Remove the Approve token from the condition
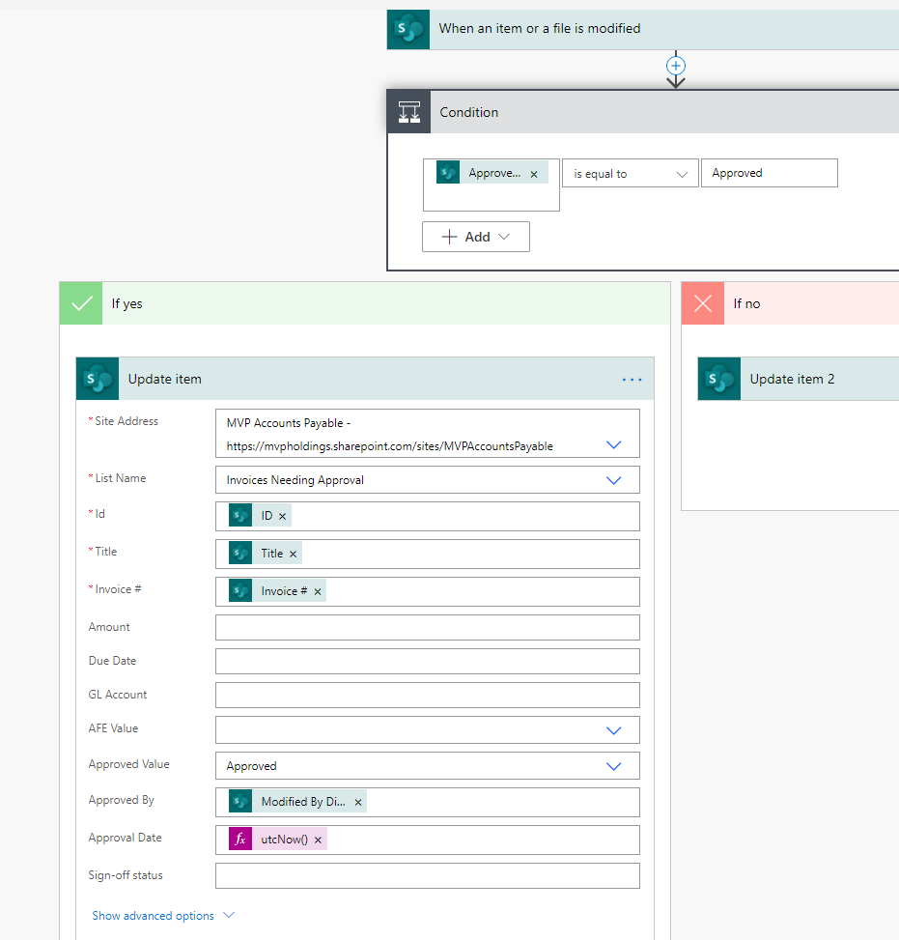The height and width of the screenshot is (940, 899). pyautogui.click(x=533, y=173)
